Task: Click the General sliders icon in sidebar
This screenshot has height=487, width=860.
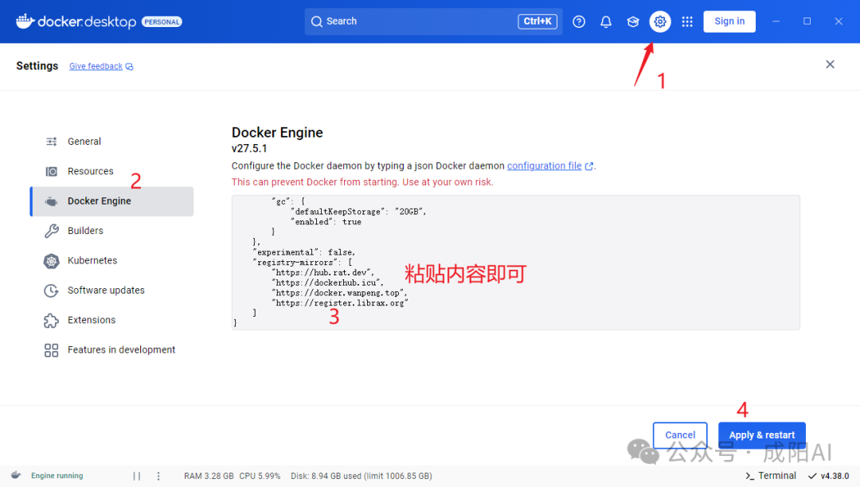Action: [x=52, y=142]
